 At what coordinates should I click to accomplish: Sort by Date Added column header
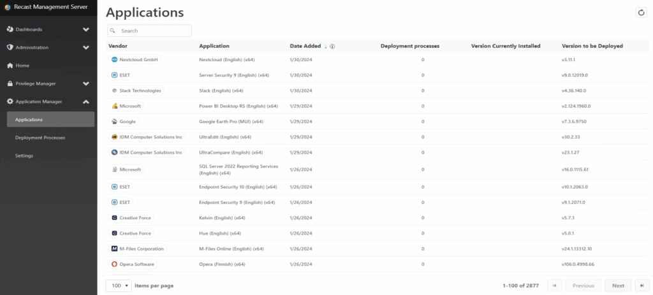point(305,46)
